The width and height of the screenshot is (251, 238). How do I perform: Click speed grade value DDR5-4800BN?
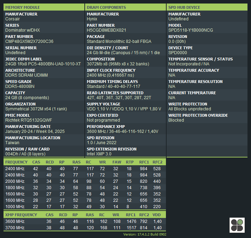[20, 86]
